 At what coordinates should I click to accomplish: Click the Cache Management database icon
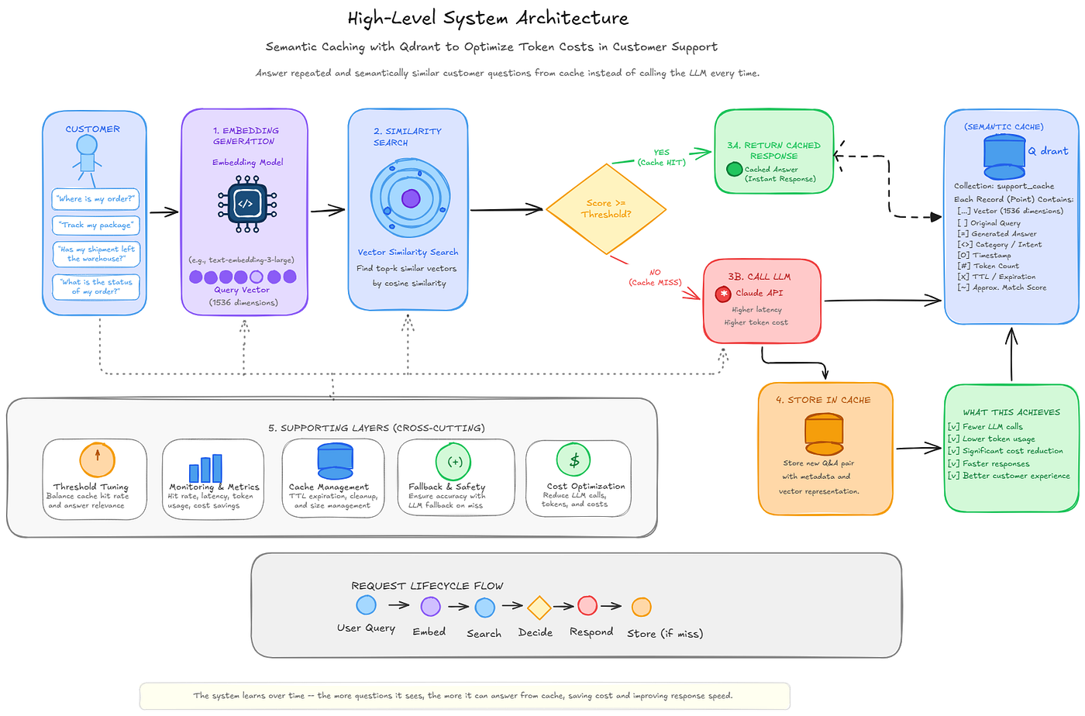point(336,461)
